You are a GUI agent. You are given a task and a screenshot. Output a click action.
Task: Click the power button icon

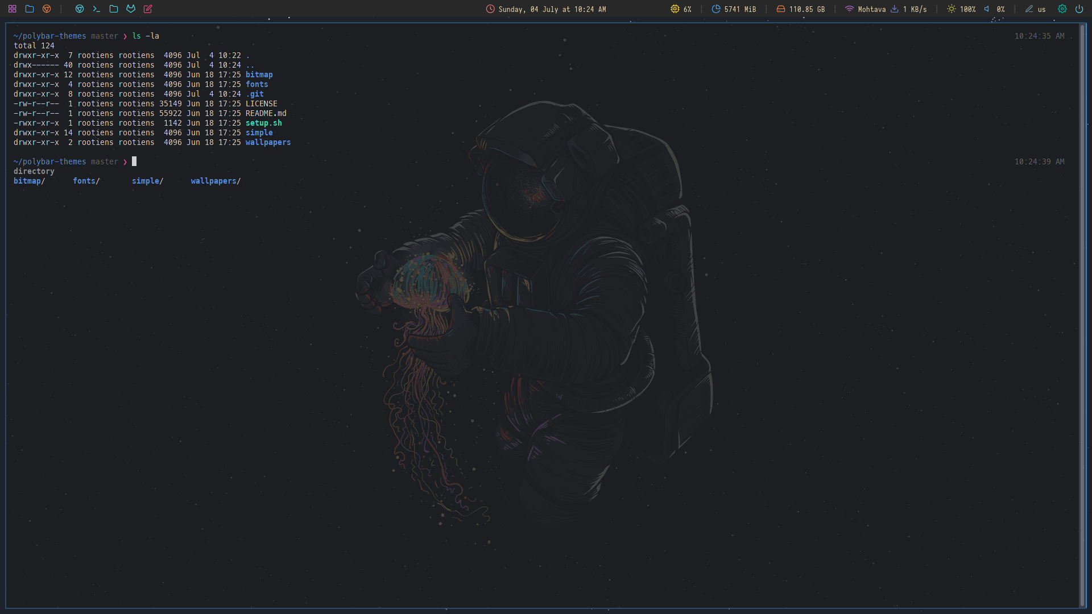1079,9
